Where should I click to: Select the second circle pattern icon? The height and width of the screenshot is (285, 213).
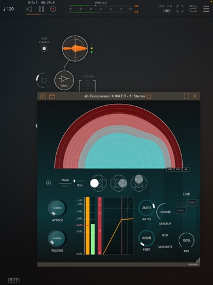[118, 183]
